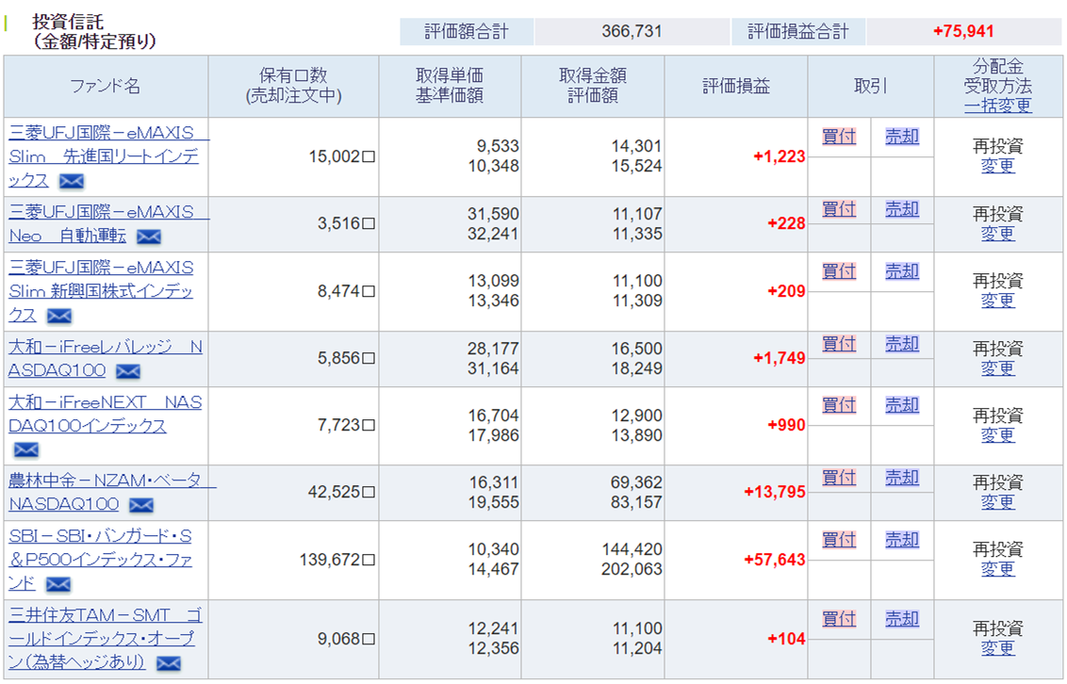Screen dimensions: 1067x684
Task: Click 買付 for NZAM・ベータ NASDAQ100
Action: coord(838,478)
